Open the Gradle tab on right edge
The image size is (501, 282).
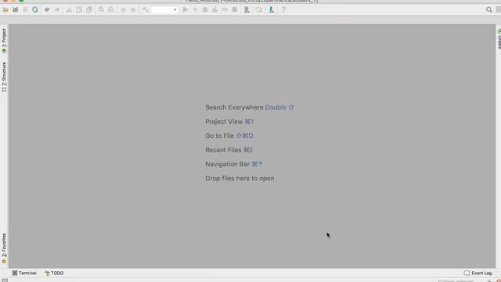(499, 39)
